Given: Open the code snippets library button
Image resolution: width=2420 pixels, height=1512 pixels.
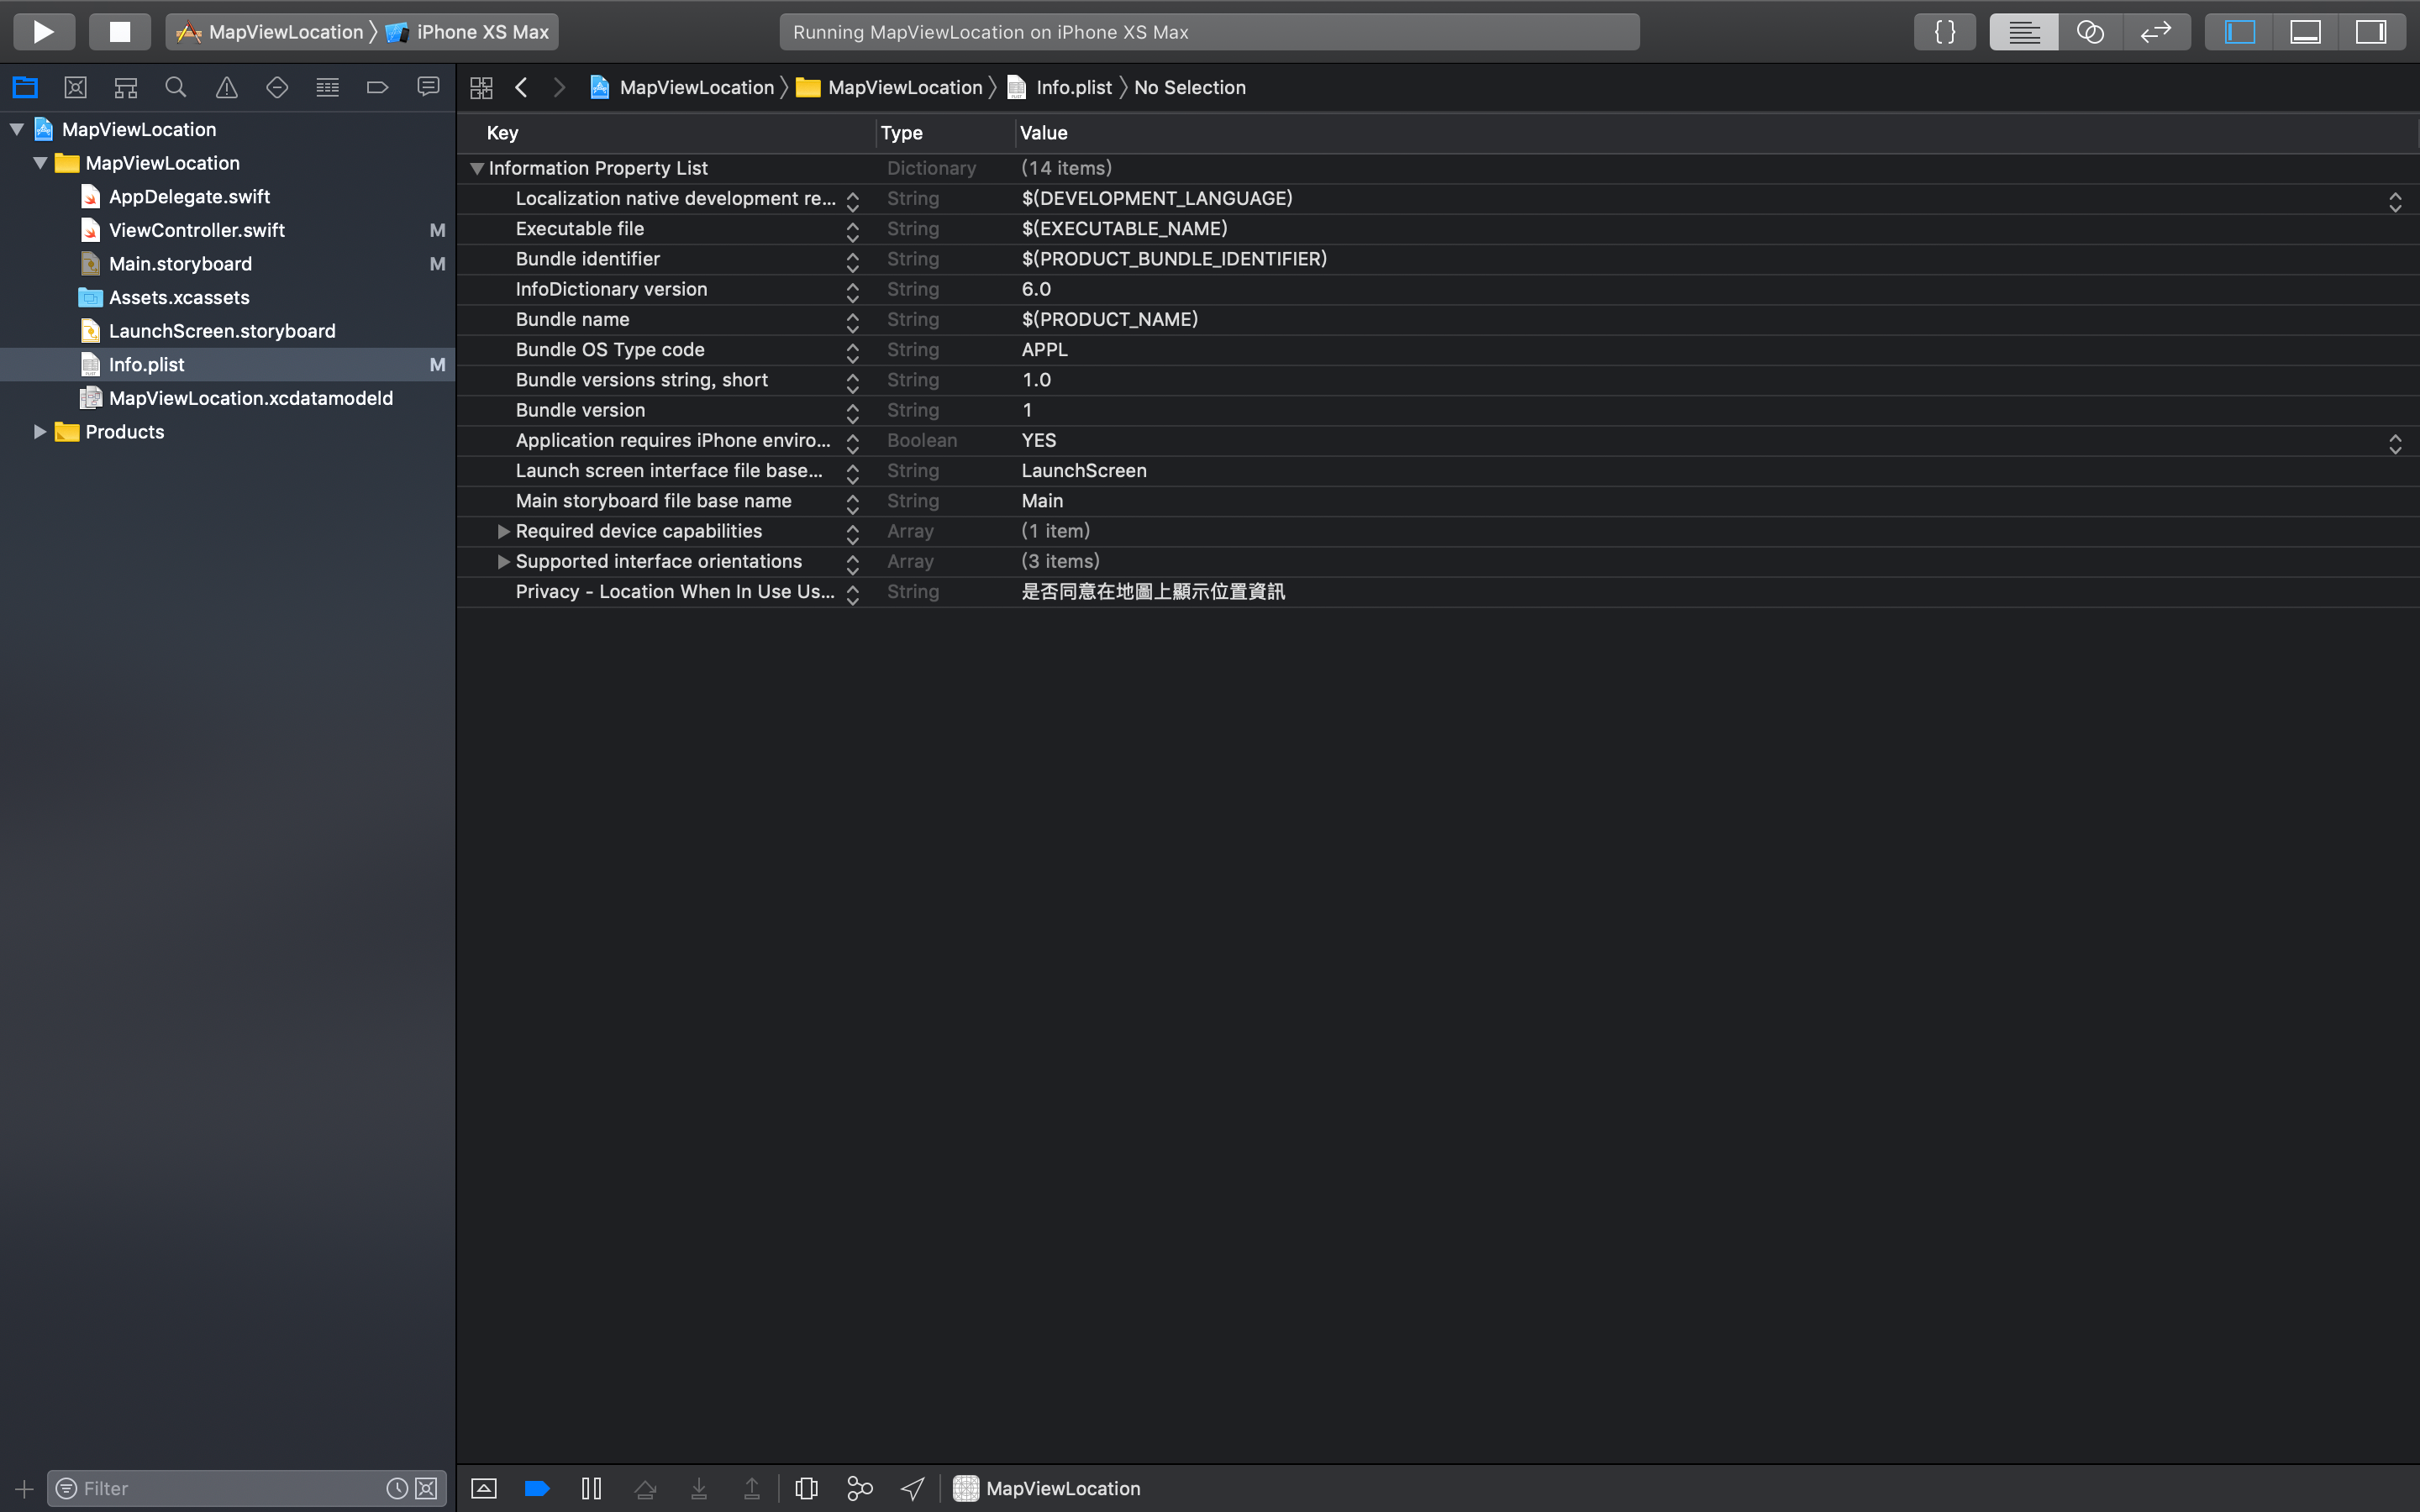Looking at the screenshot, I should pos(1945,32).
